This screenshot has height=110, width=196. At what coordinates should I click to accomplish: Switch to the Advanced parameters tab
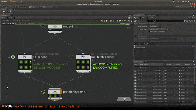coord(151,24)
